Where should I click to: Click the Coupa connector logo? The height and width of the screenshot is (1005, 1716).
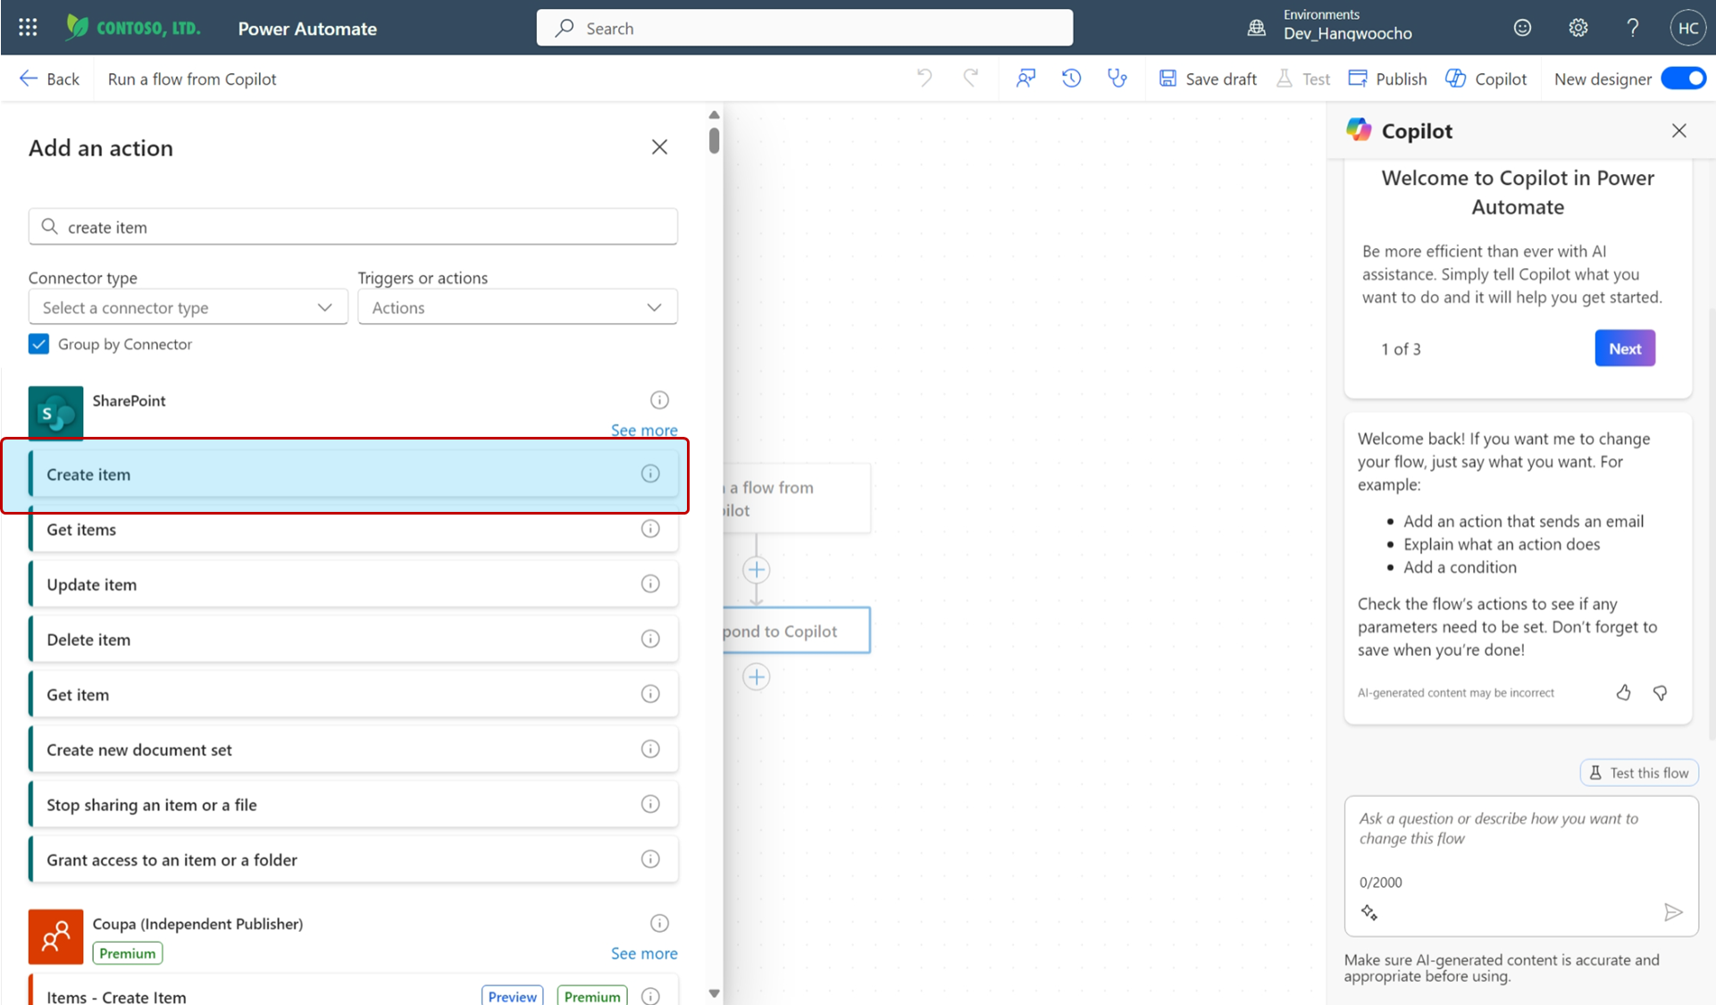(x=55, y=936)
